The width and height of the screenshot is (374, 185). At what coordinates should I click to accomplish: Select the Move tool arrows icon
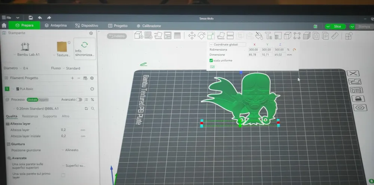(x=192, y=36)
